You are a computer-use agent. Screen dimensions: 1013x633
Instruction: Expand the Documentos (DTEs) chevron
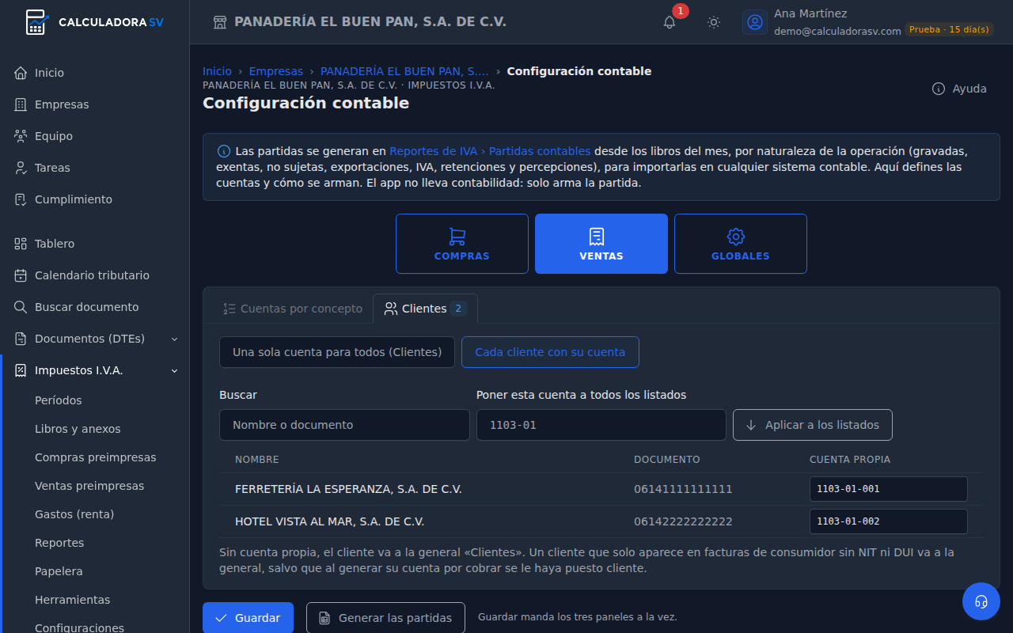pyautogui.click(x=175, y=339)
